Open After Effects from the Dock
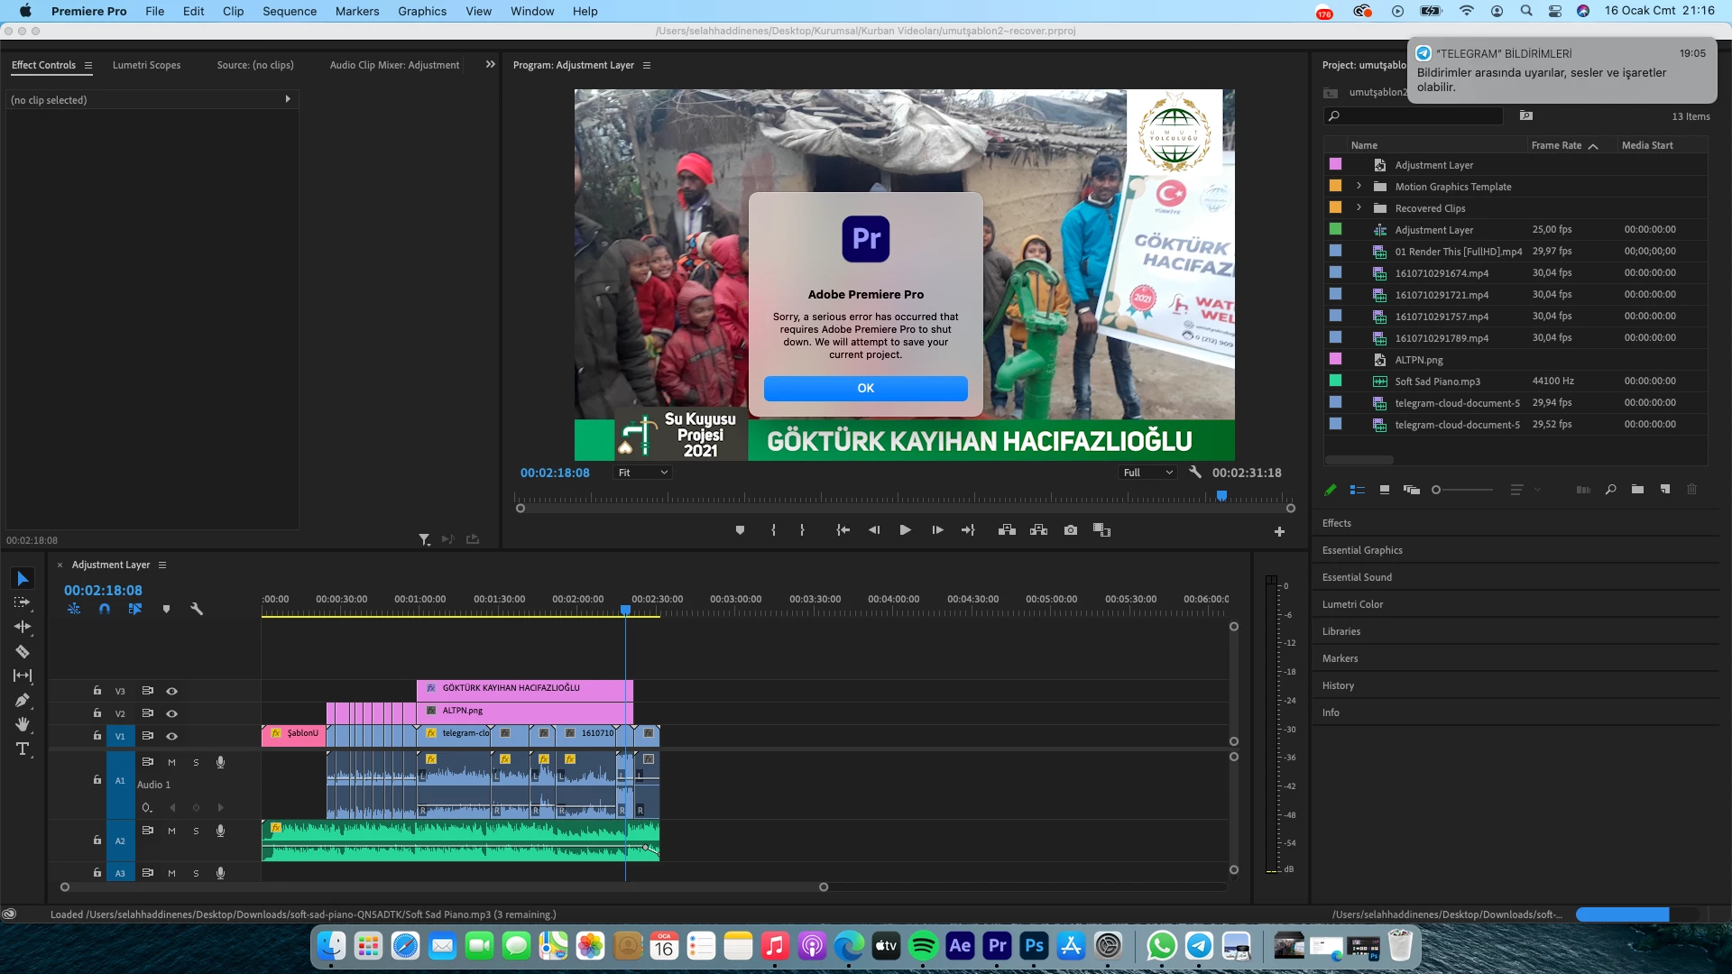The image size is (1732, 974). pyautogui.click(x=960, y=945)
